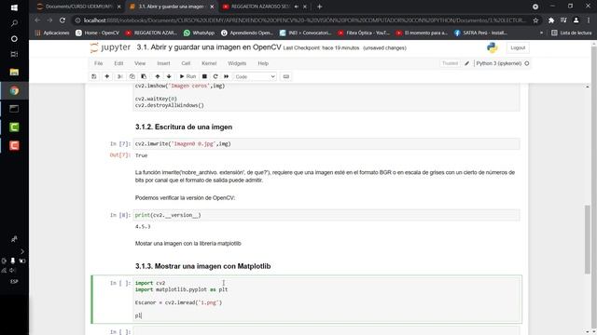
Task: Move selected cell down
Action: coord(169,76)
